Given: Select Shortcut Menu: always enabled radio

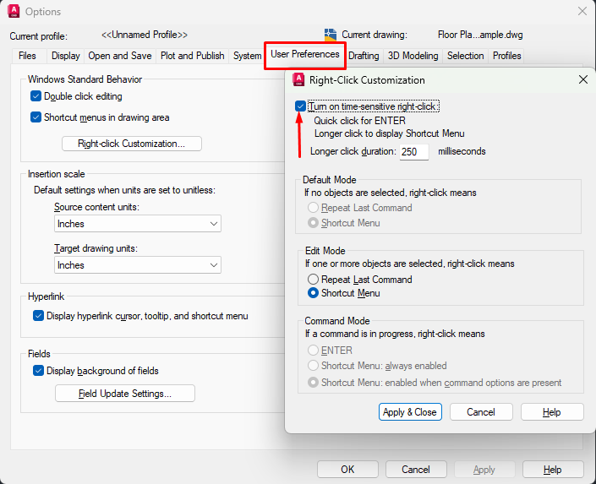Looking at the screenshot, I should [x=313, y=366].
